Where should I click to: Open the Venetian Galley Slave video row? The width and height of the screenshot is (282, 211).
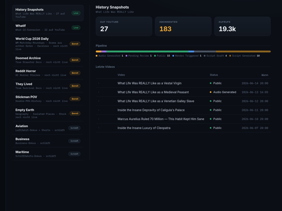point(183,101)
